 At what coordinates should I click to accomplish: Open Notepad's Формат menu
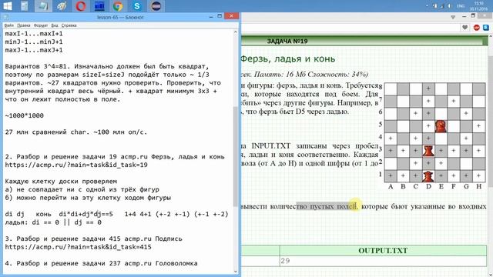click(41, 25)
